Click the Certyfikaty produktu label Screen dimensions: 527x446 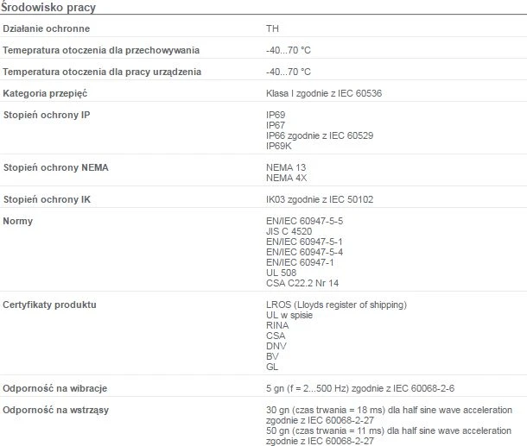tap(50, 305)
